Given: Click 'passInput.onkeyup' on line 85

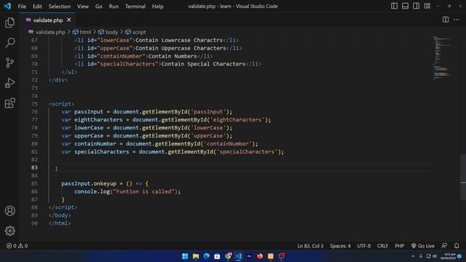Looking at the screenshot, I should pos(89,183).
